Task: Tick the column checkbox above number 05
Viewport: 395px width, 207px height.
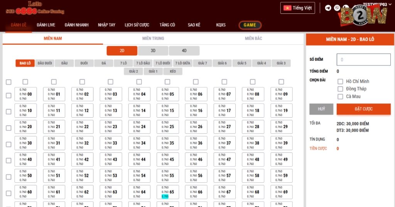Action: click(x=167, y=82)
